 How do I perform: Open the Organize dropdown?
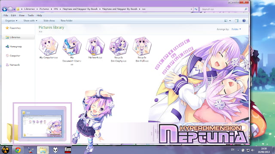[x=11, y=21]
